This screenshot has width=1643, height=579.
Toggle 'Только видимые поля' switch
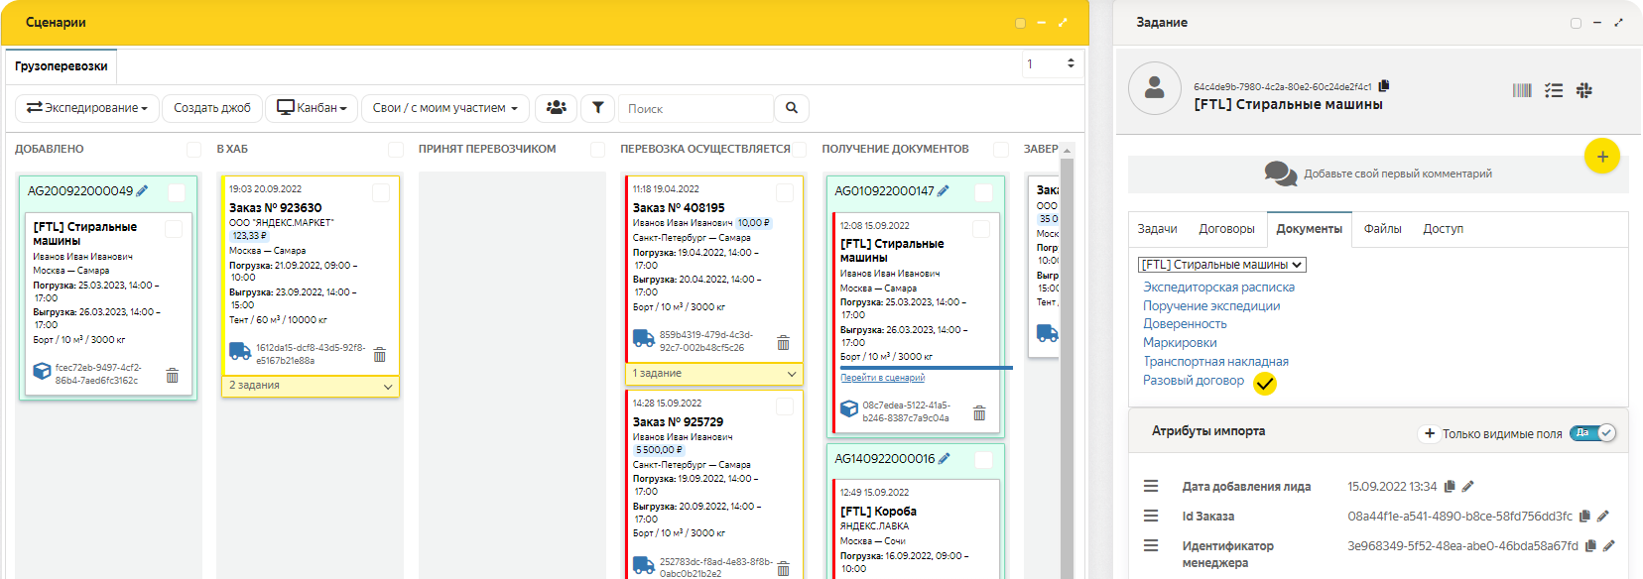1593,433
